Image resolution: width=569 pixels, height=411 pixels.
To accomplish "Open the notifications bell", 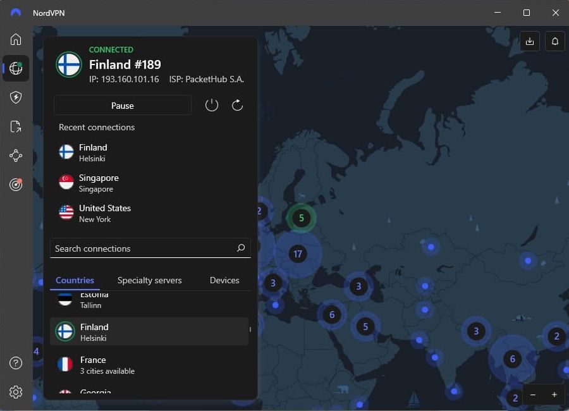I will pos(555,41).
